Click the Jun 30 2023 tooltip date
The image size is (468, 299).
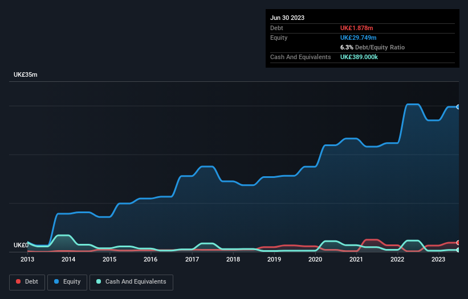(287, 18)
